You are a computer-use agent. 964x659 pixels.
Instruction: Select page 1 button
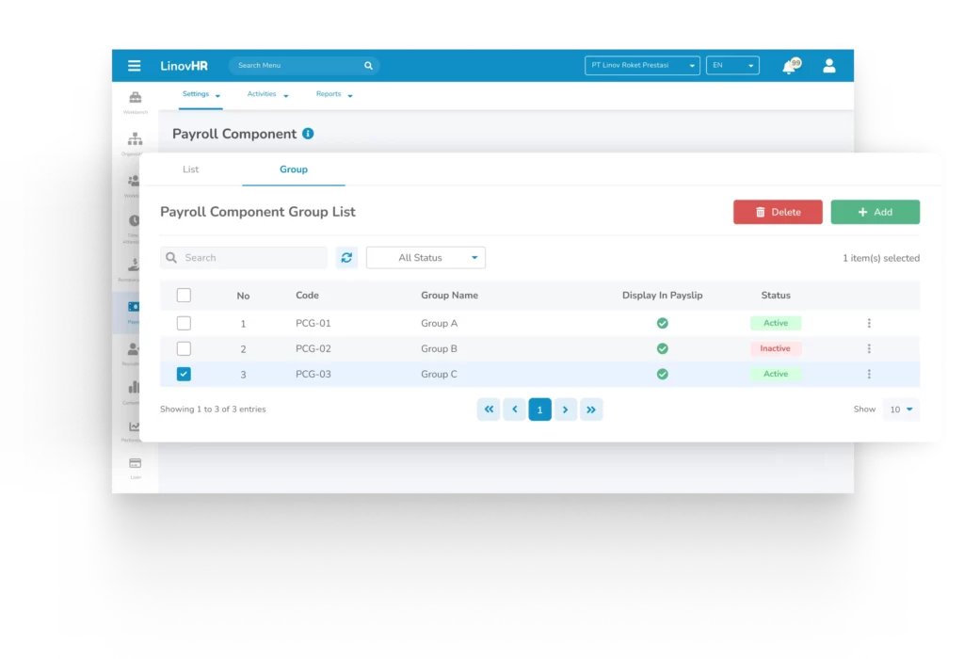pyautogui.click(x=539, y=410)
